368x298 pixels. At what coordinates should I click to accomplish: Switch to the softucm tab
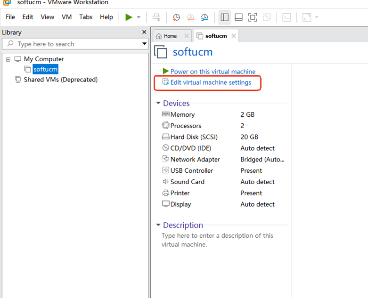click(x=216, y=36)
